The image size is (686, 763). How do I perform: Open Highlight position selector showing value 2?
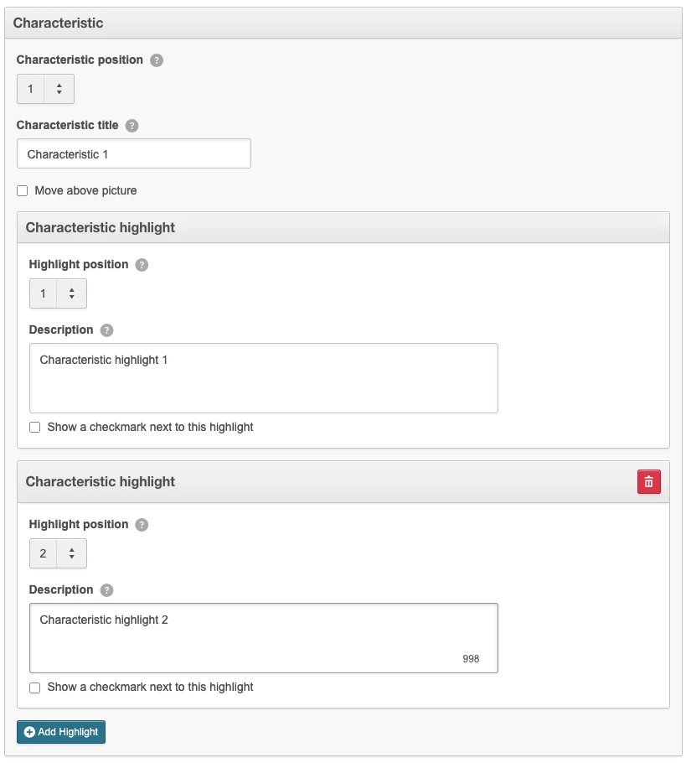pyautogui.click(x=58, y=553)
